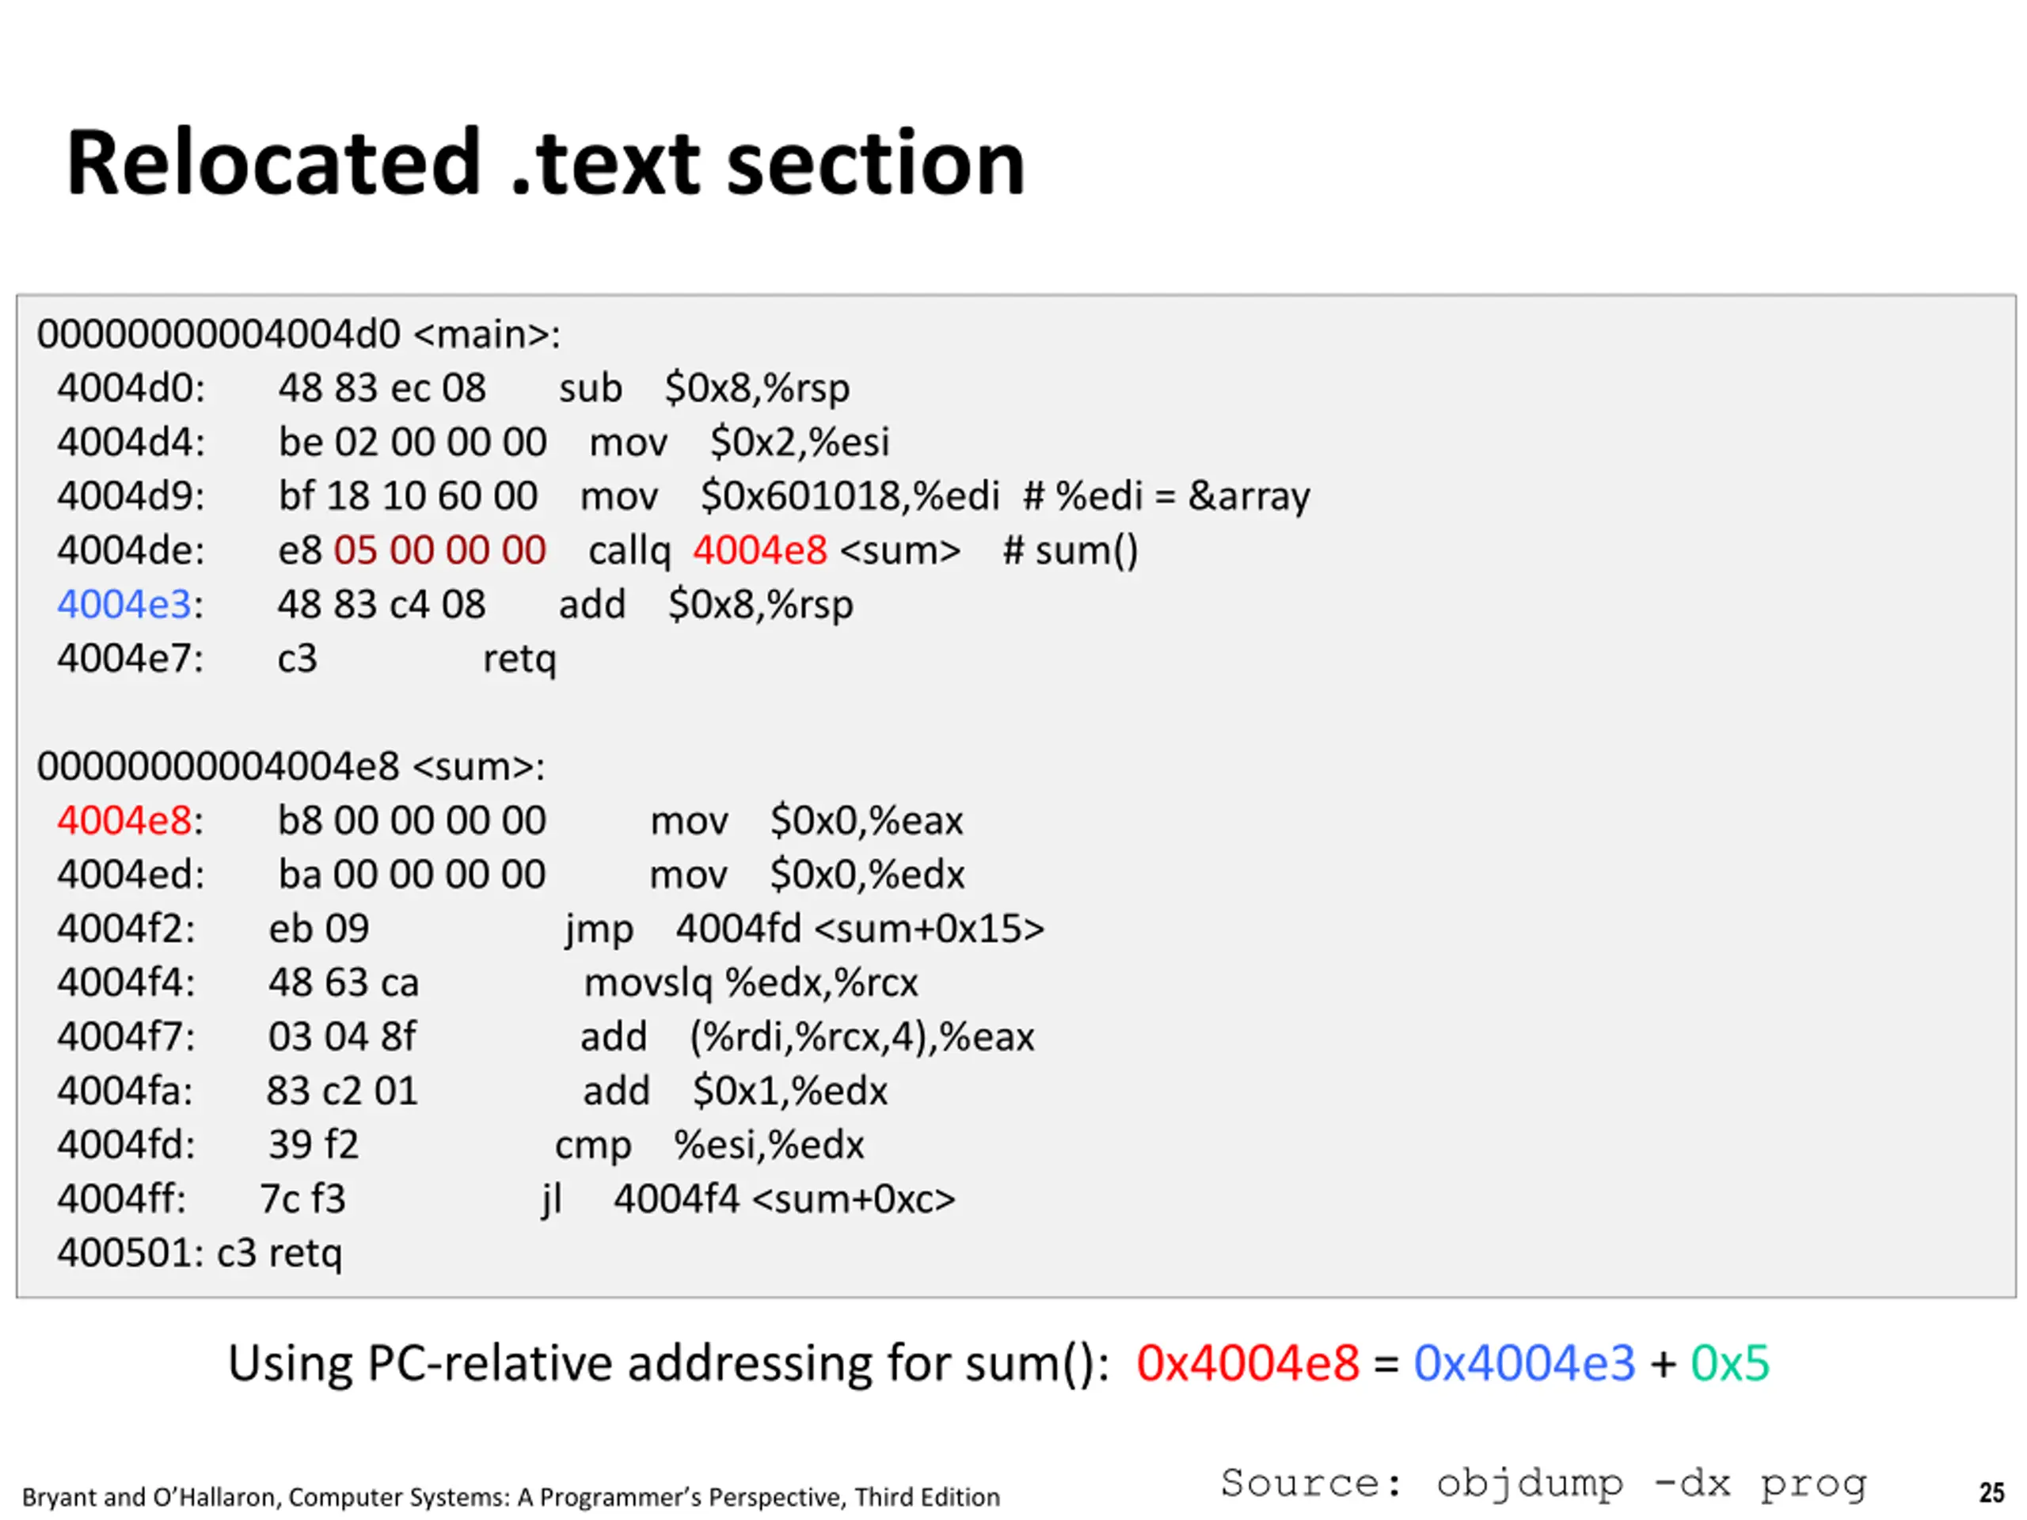2027x1520 pixels.
Task: Click the red value "0x4004e8" in the equation
Action: tap(1248, 1362)
